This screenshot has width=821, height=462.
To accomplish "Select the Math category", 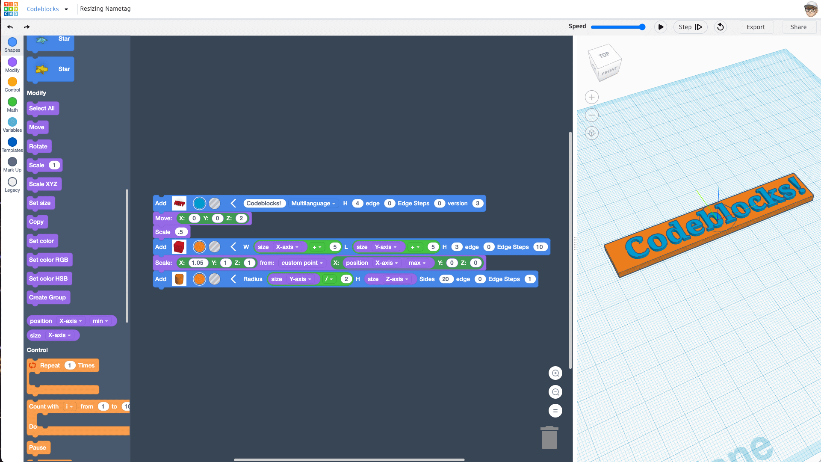I will 12,105.
